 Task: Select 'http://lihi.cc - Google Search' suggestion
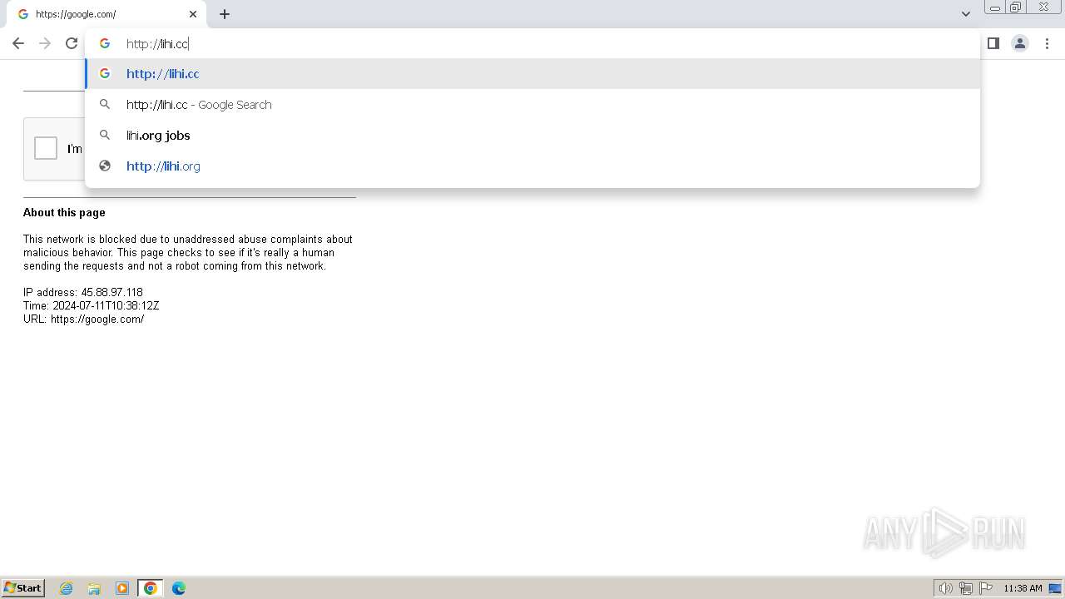click(532, 105)
